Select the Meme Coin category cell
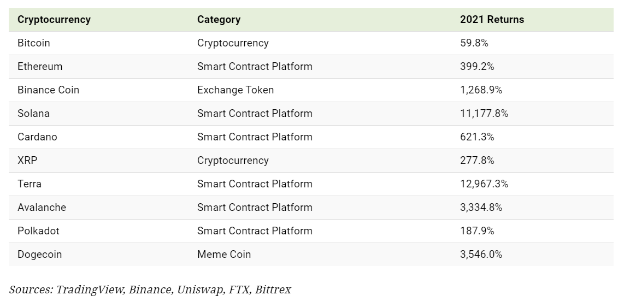 [x=224, y=255]
